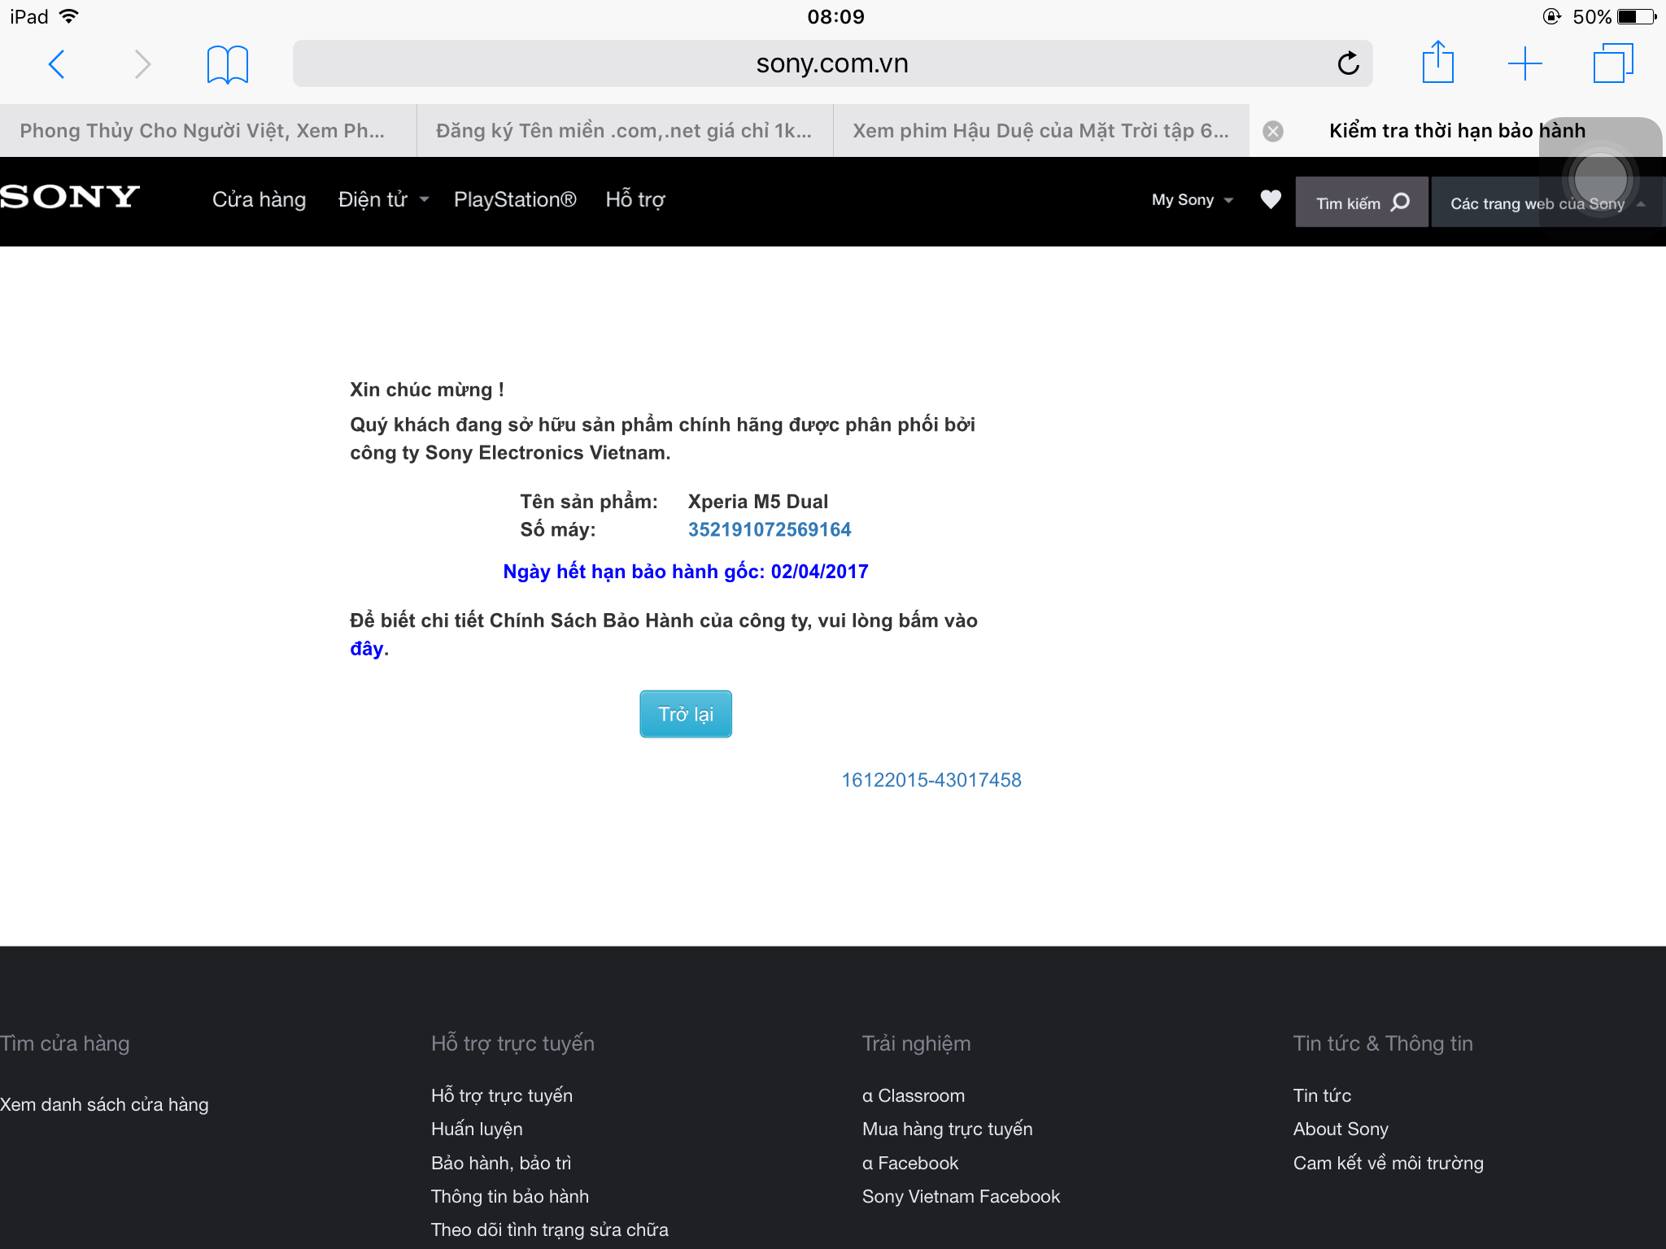Click the Tin tức & Thông tin heading
The image size is (1666, 1249).
coord(1383,1043)
